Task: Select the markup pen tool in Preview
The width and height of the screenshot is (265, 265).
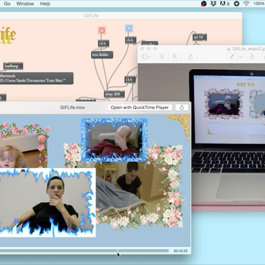Action: click(232, 57)
